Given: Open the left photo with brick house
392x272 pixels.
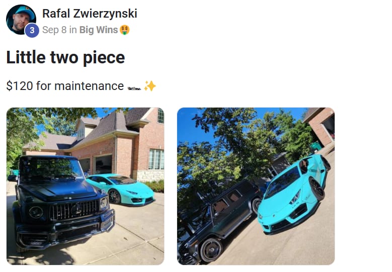Looking at the screenshot, I should (x=85, y=186).
